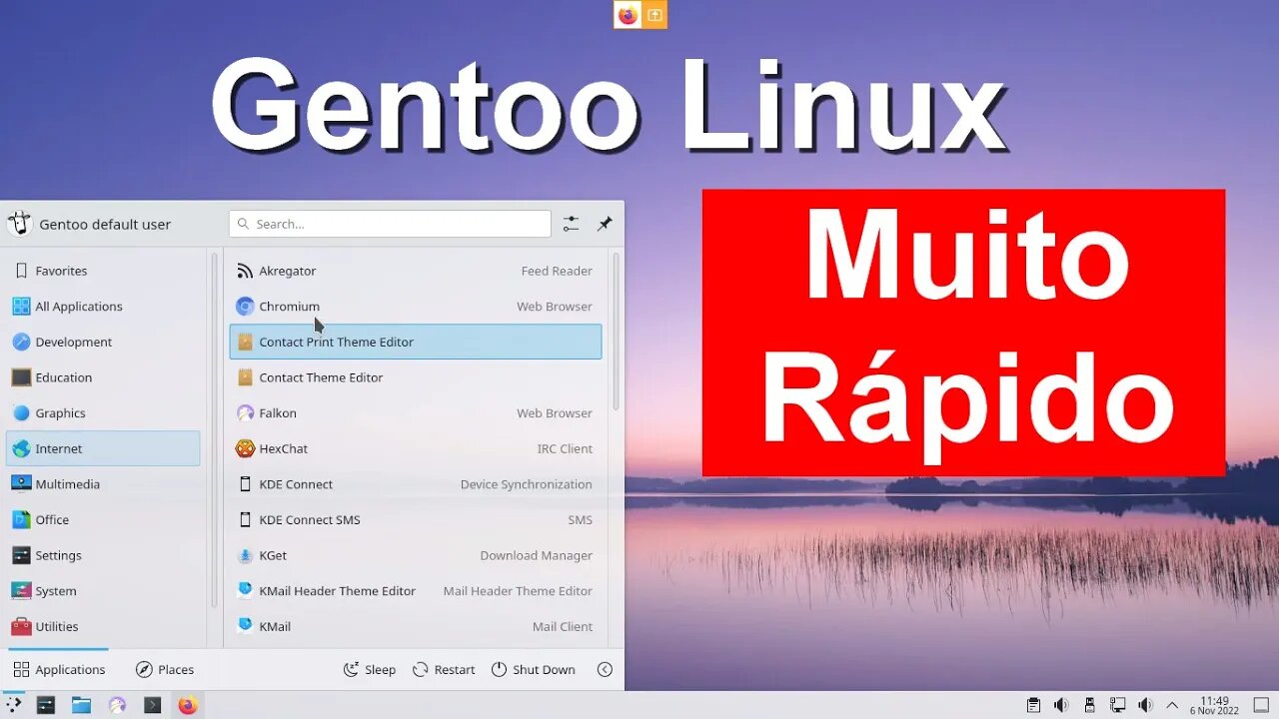Open Dolphin file manager from taskbar
Screen dimensions: 1279x719
point(81,705)
